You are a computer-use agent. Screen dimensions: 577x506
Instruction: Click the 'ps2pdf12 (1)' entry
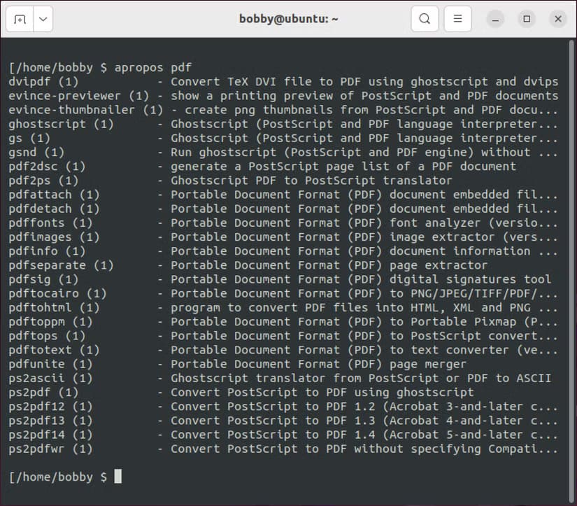pos(50,407)
